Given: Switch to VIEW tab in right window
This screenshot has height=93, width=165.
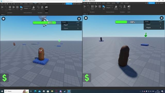Looking at the screenshot, I should coord(122,3).
